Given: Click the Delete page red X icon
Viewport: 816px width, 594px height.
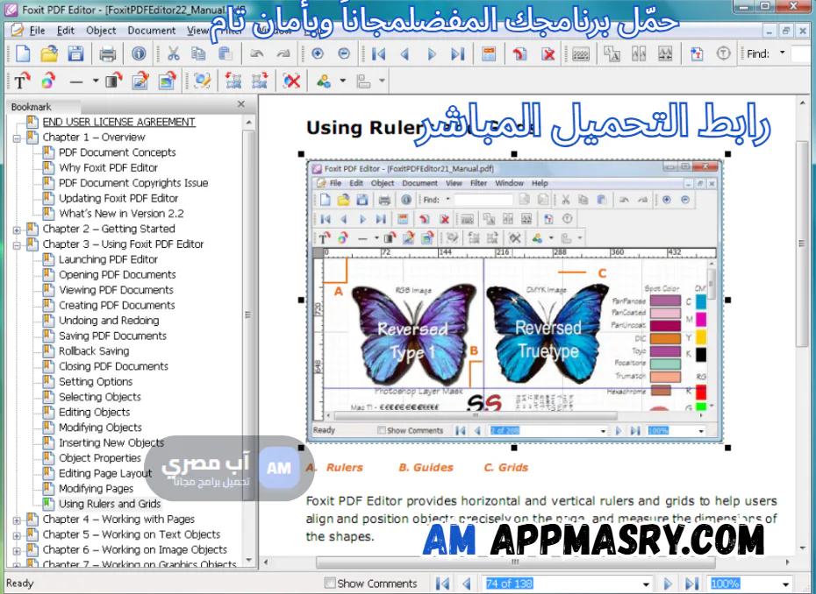Looking at the screenshot, I should (548, 53).
